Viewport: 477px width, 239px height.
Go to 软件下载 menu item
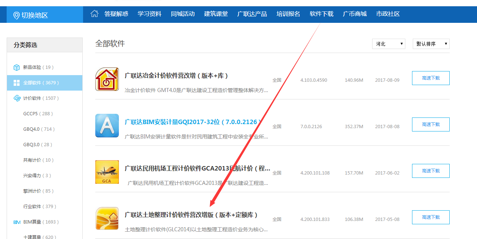(322, 14)
